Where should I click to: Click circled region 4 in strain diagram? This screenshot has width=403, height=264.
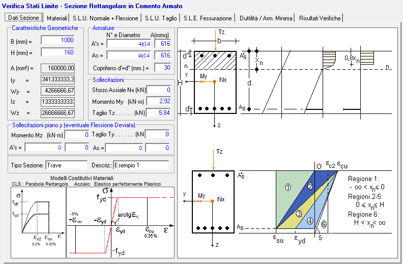tap(310, 221)
